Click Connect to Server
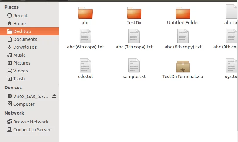Image resolution: width=238 pixels, height=142 pixels. coord(31,129)
